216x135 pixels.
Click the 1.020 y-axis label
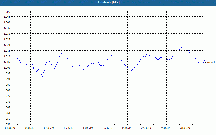point(7,45)
